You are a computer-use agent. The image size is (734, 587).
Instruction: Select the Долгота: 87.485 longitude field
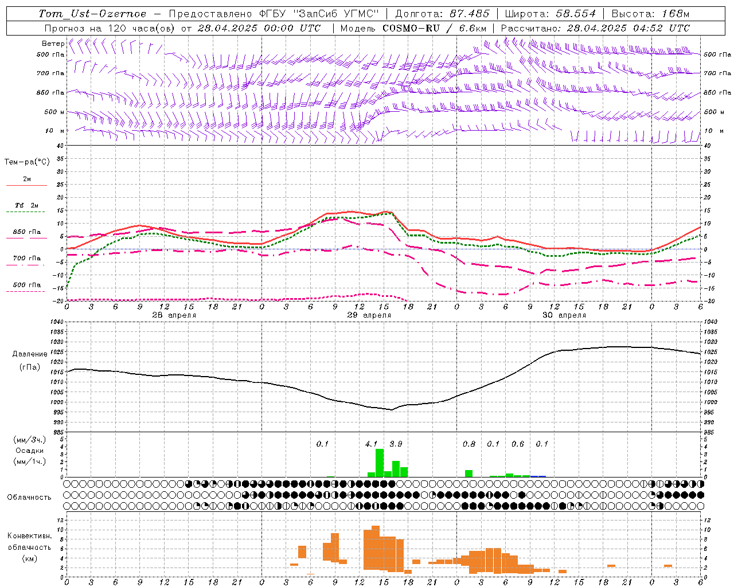(443, 14)
